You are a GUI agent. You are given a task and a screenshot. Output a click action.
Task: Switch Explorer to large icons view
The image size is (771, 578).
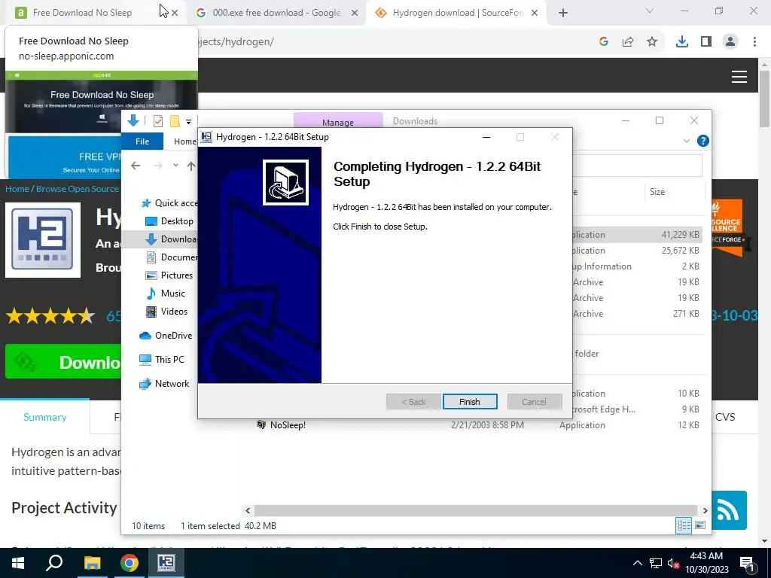pyautogui.click(x=700, y=525)
